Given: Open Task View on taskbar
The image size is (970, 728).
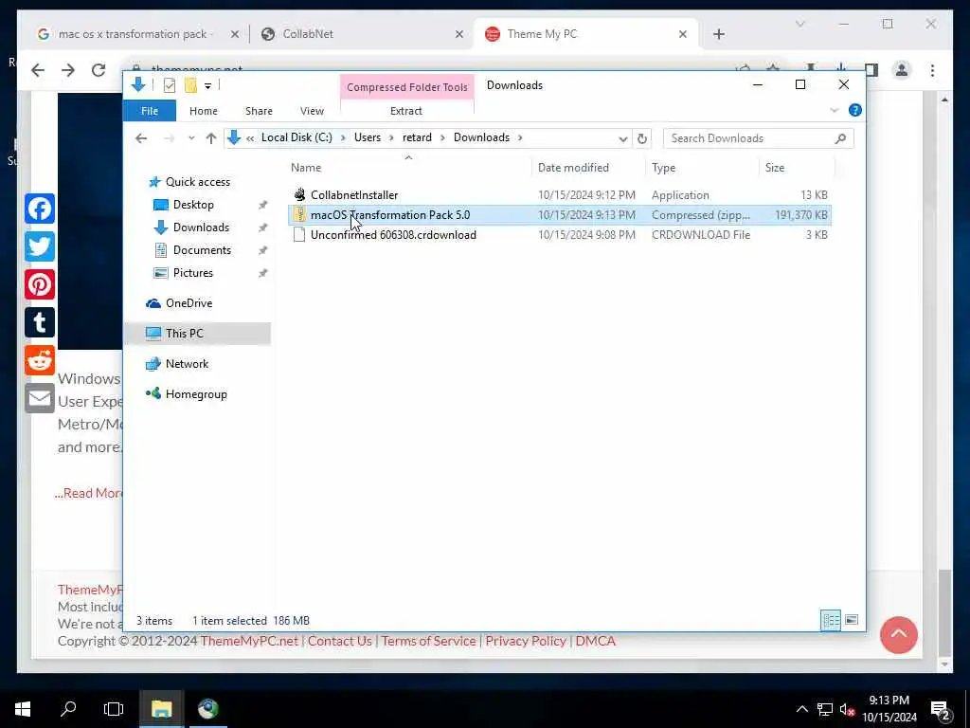Looking at the screenshot, I should [114, 709].
